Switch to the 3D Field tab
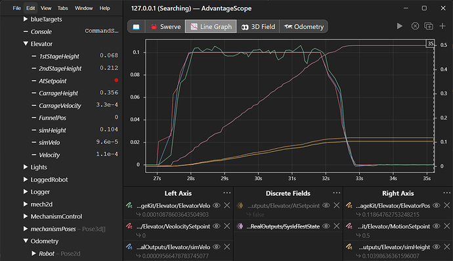453x261 pixels. (x=258, y=26)
